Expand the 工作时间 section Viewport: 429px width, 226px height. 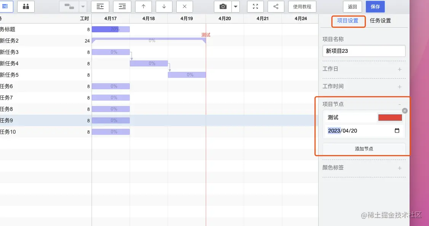click(x=399, y=87)
